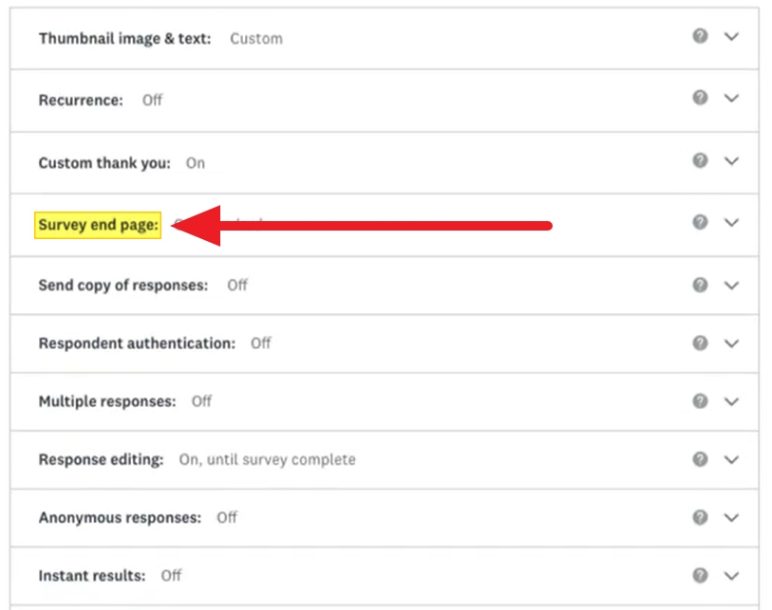
Task: Click help icon for Anonymous responses
Action: click(700, 517)
